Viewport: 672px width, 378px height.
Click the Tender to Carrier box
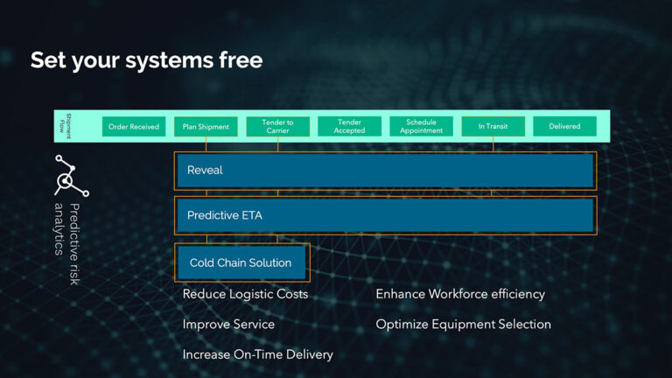coord(277,126)
